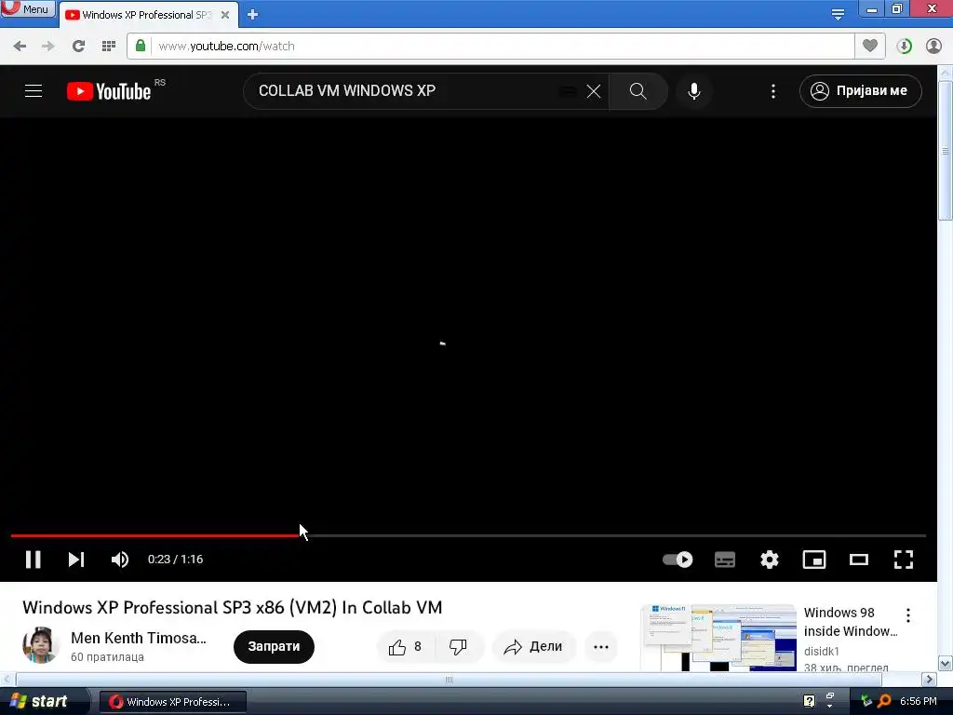Close the Windows XP Professional tab
The width and height of the screenshot is (953, 715).
pyautogui.click(x=225, y=15)
